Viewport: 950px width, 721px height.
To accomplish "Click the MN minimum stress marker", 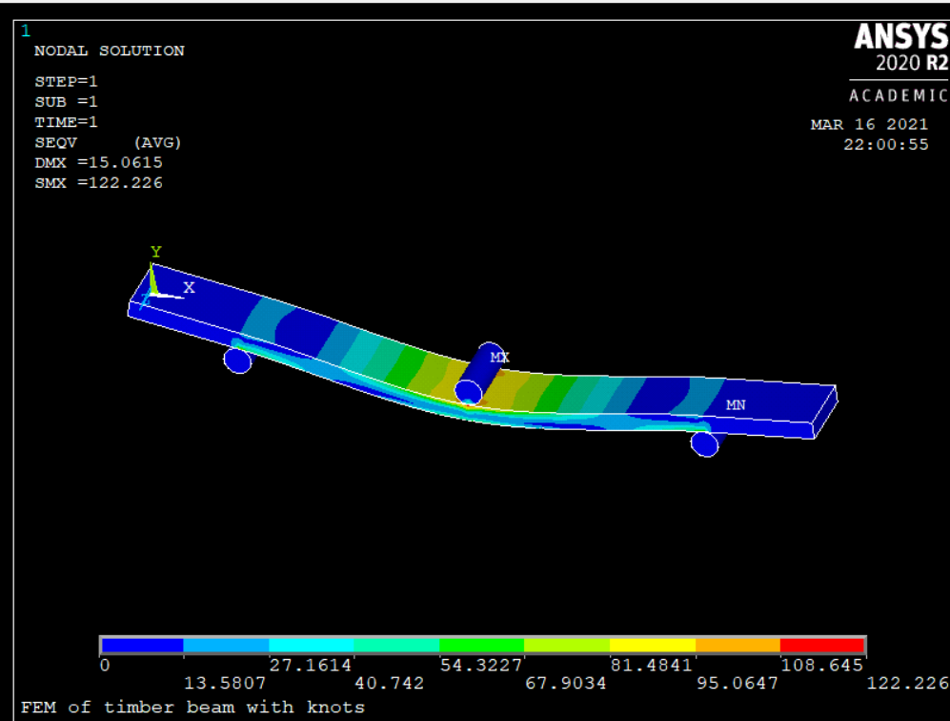I will click(736, 405).
